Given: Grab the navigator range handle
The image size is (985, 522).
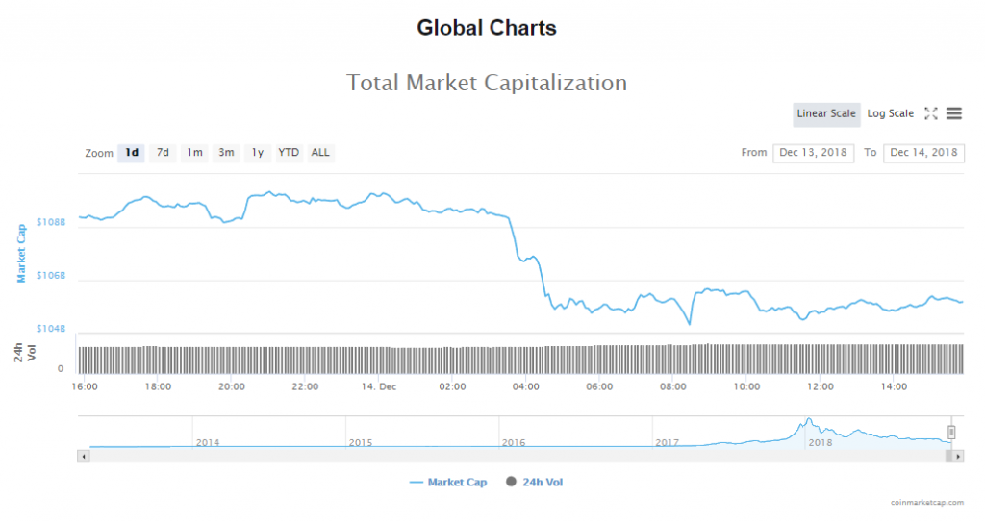Looking at the screenshot, I should 951,433.
